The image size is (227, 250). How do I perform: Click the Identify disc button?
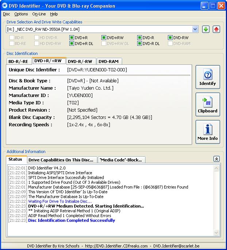click(208, 77)
